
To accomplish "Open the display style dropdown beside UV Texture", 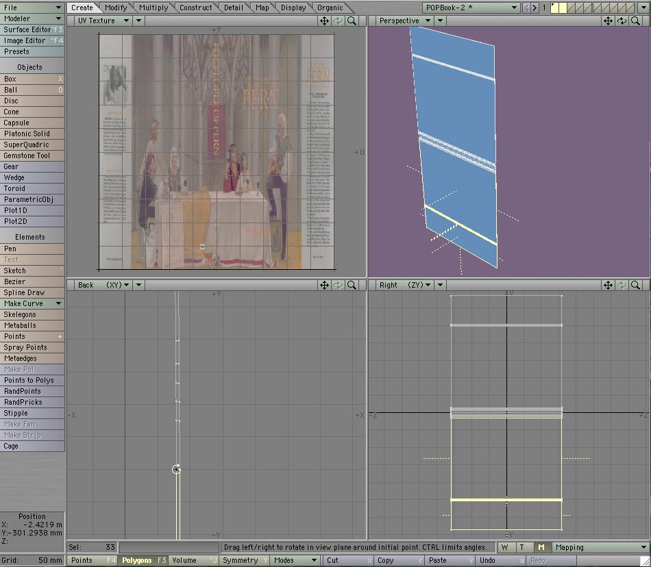I will tap(138, 21).
